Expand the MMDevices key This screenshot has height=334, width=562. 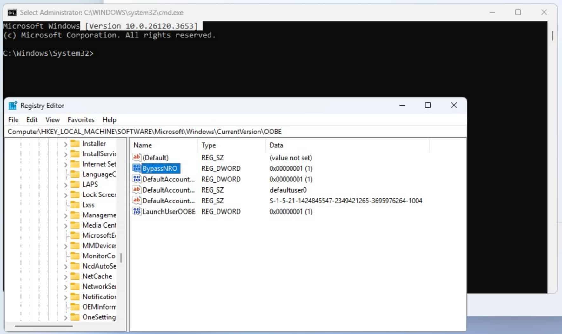tap(66, 246)
